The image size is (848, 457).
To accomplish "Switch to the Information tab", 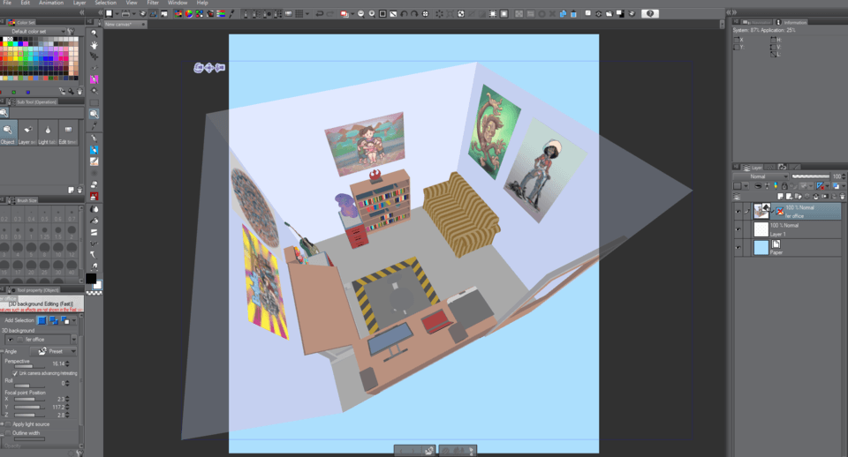I will 791,22.
